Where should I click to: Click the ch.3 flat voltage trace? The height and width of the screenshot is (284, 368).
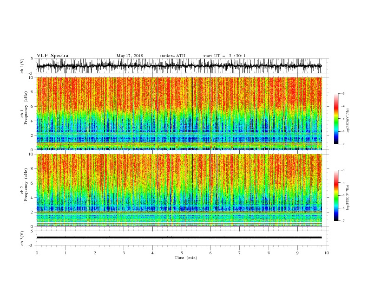click(x=179, y=238)
